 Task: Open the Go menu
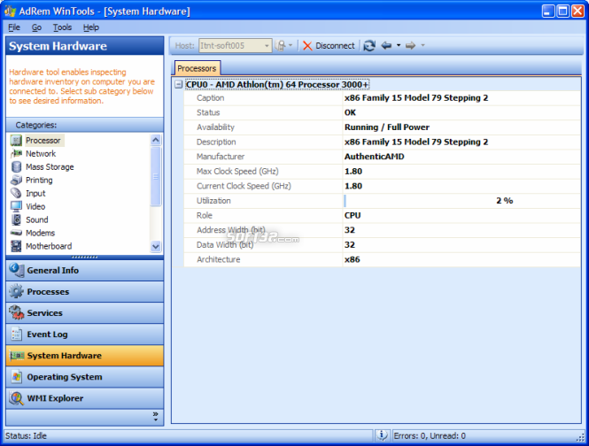(36, 27)
